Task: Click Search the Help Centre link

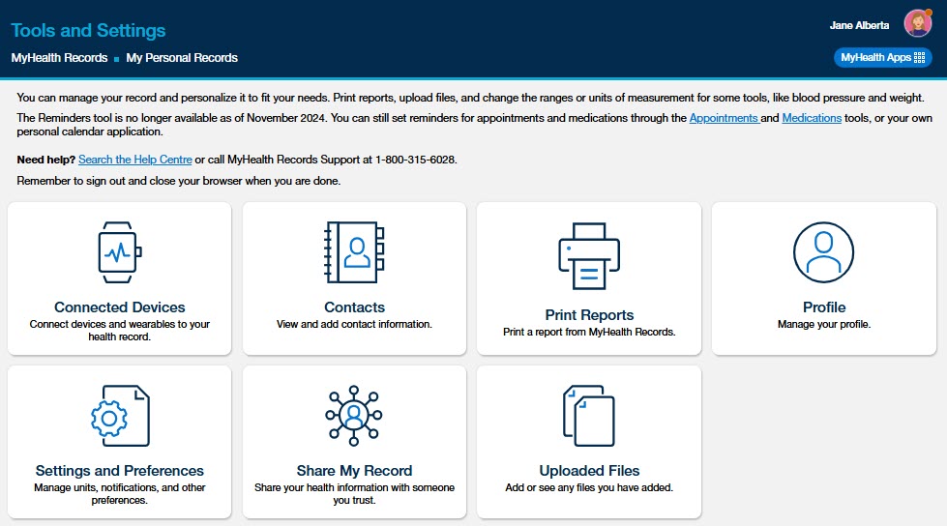Action: click(x=134, y=160)
